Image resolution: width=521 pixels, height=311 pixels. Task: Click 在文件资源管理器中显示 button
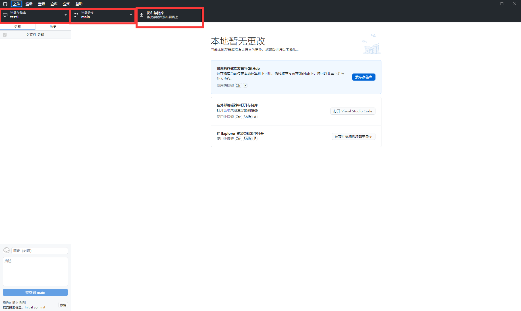[353, 136]
